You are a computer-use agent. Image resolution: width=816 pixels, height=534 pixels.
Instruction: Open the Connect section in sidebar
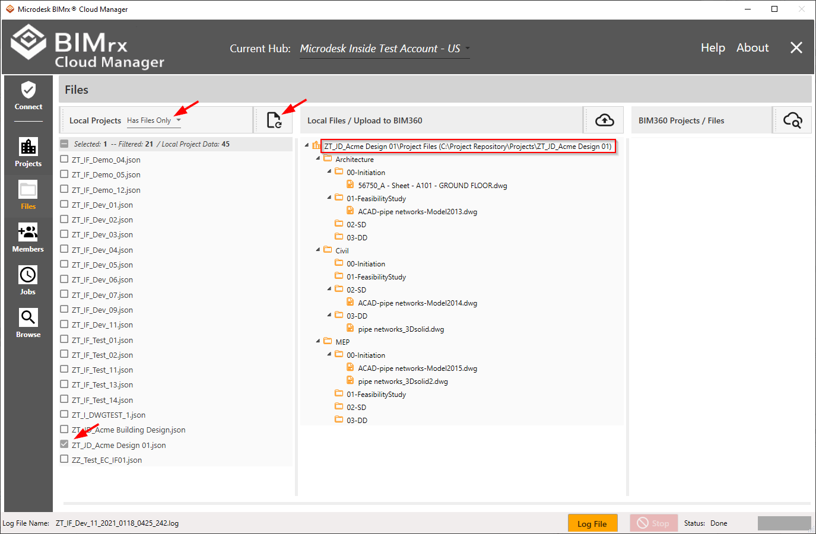click(x=28, y=96)
